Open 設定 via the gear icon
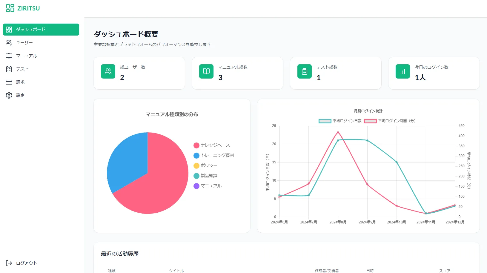Screen dimensions: 487x273 pyautogui.click(x=9, y=95)
